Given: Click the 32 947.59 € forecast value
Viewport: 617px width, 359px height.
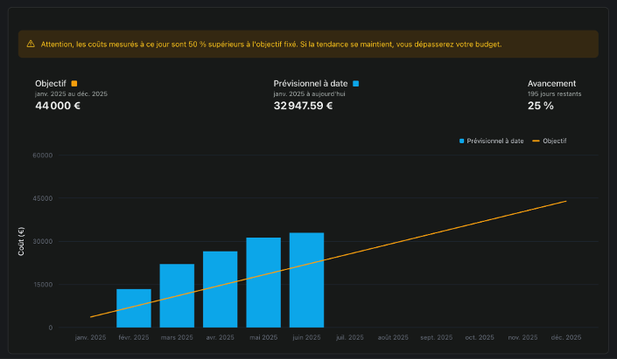Looking at the screenshot, I should click(303, 106).
